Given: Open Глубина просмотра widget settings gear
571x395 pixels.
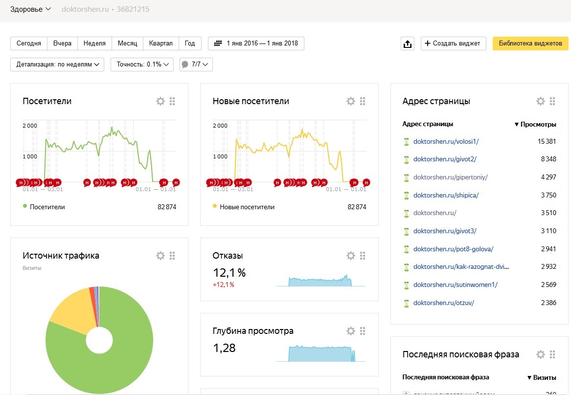Looking at the screenshot, I should pyautogui.click(x=350, y=331).
